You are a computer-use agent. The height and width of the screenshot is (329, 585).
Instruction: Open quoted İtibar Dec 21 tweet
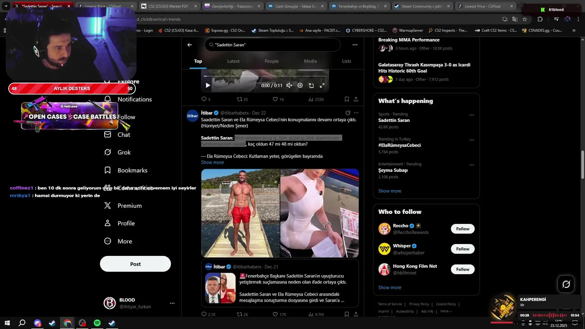[280, 283]
